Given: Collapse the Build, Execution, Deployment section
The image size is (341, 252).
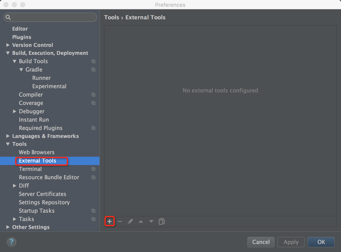Looking at the screenshot, I should pyautogui.click(x=8, y=53).
